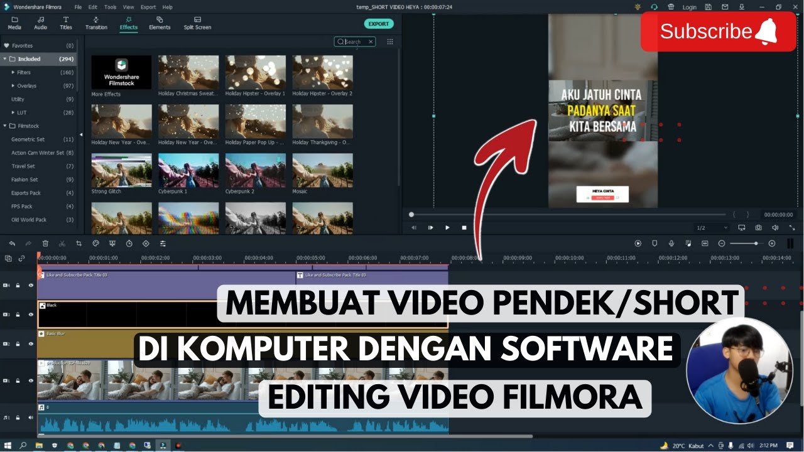Open the Tools menu
This screenshot has height=452, width=804.
click(x=111, y=7)
